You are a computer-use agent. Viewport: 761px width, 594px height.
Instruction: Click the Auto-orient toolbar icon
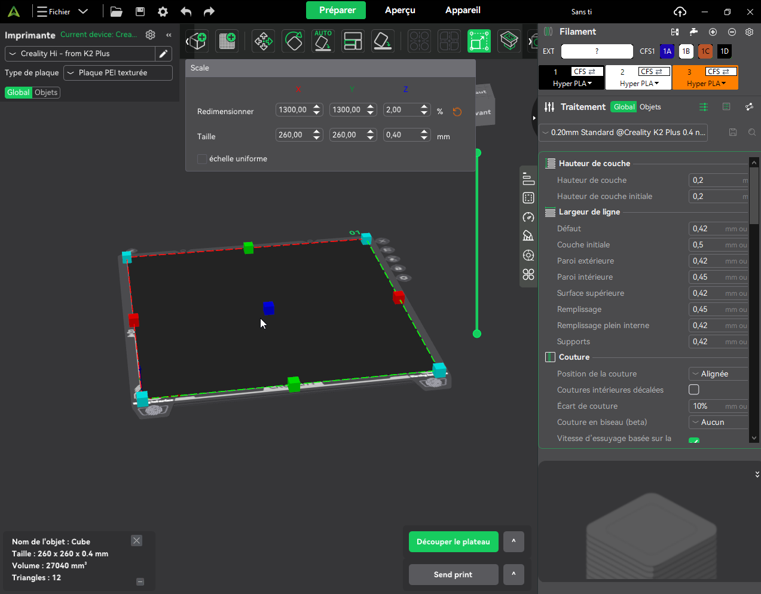[x=323, y=41]
